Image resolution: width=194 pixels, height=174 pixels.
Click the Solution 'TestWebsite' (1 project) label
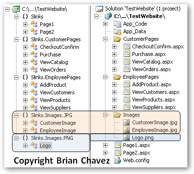click(x=143, y=9)
